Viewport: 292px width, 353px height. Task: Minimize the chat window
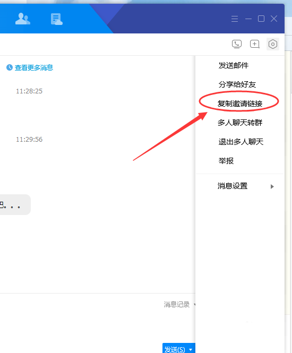(x=248, y=19)
